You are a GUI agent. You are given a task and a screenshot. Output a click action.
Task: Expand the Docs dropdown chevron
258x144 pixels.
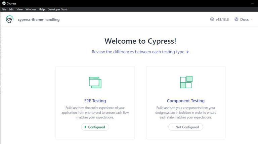[x=252, y=19]
